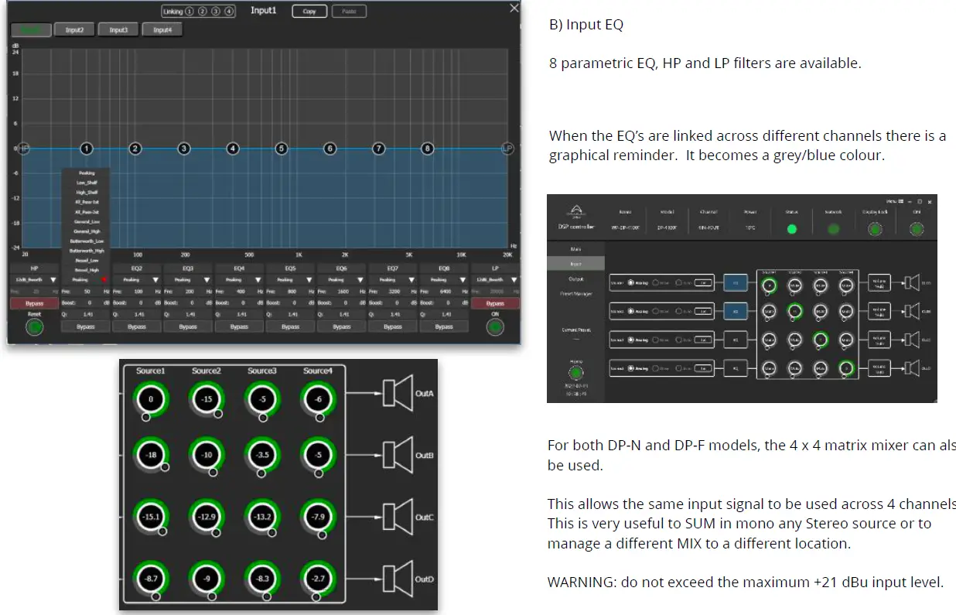Screen dimensions: 956x615
Task: Select the Analog source radio button, first input row
Action: [x=630, y=282]
